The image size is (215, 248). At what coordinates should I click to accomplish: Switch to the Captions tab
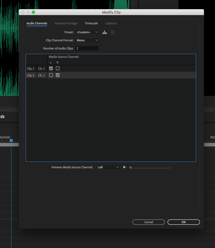(111, 23)
